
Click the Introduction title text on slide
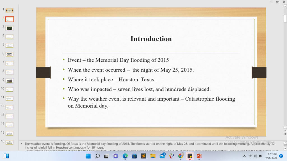[x=151, y=39]
